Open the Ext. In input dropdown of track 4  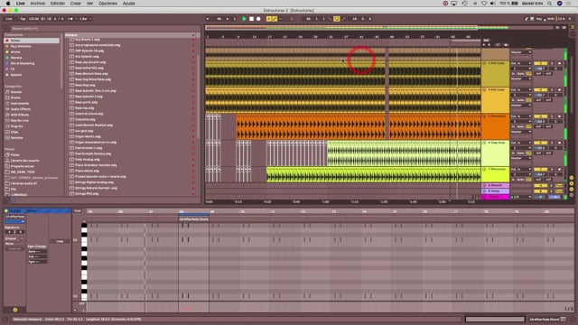[521, 90]
